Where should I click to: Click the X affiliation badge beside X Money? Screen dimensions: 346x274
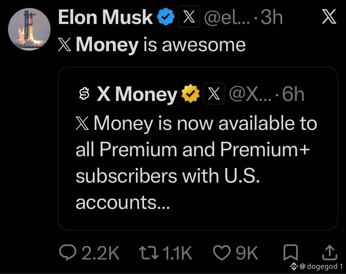point(214,94)
